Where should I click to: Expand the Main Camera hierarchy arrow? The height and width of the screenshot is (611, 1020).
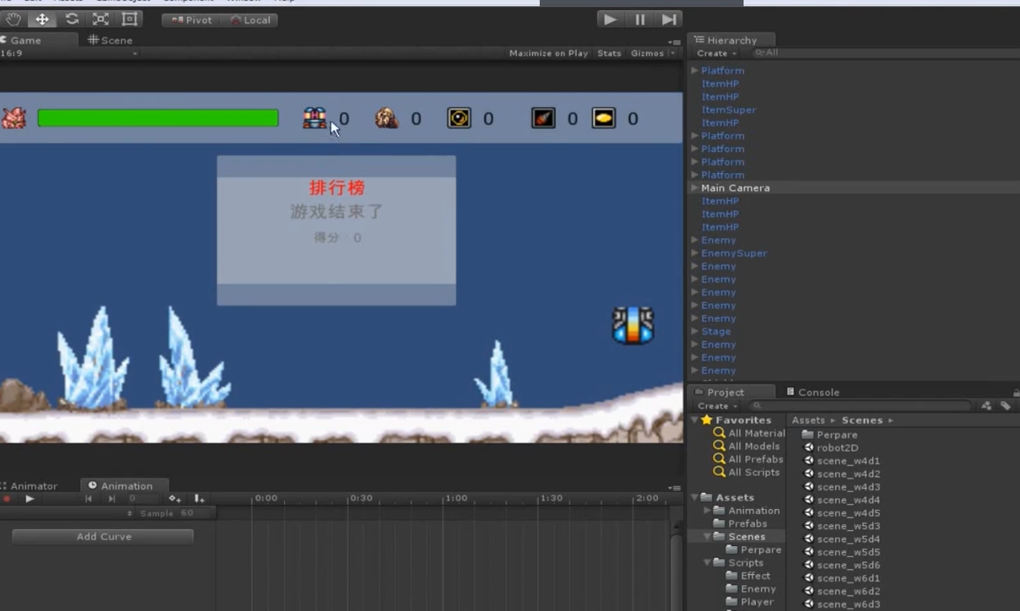pyautogui.click(x=695, y=188)
